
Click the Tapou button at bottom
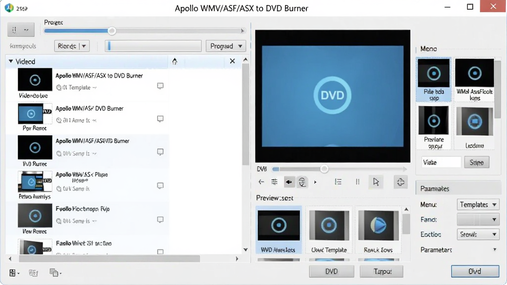tap(382, 272)
